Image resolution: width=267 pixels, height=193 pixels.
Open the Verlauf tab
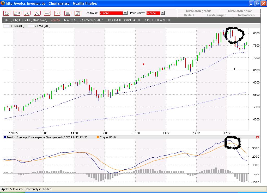(x=189, y=15)
